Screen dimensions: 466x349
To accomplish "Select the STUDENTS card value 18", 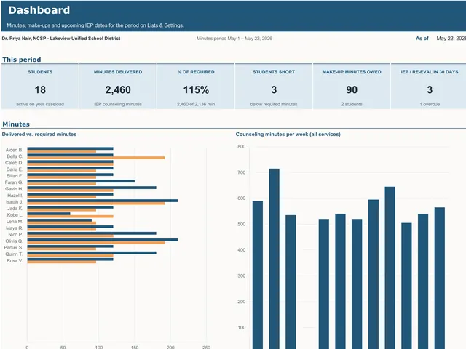I will (x=40, y=89).
